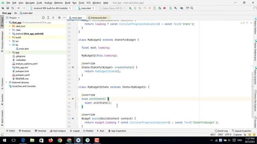The height and width of the screenshot is (144, 257).
Task: Expand the test folder
Action: point(10,52)
